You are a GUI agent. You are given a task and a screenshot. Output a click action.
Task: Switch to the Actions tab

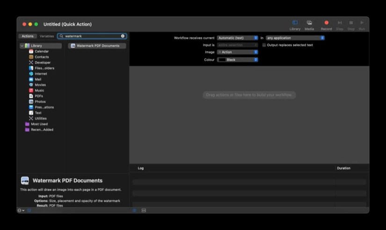pos(28,36)
